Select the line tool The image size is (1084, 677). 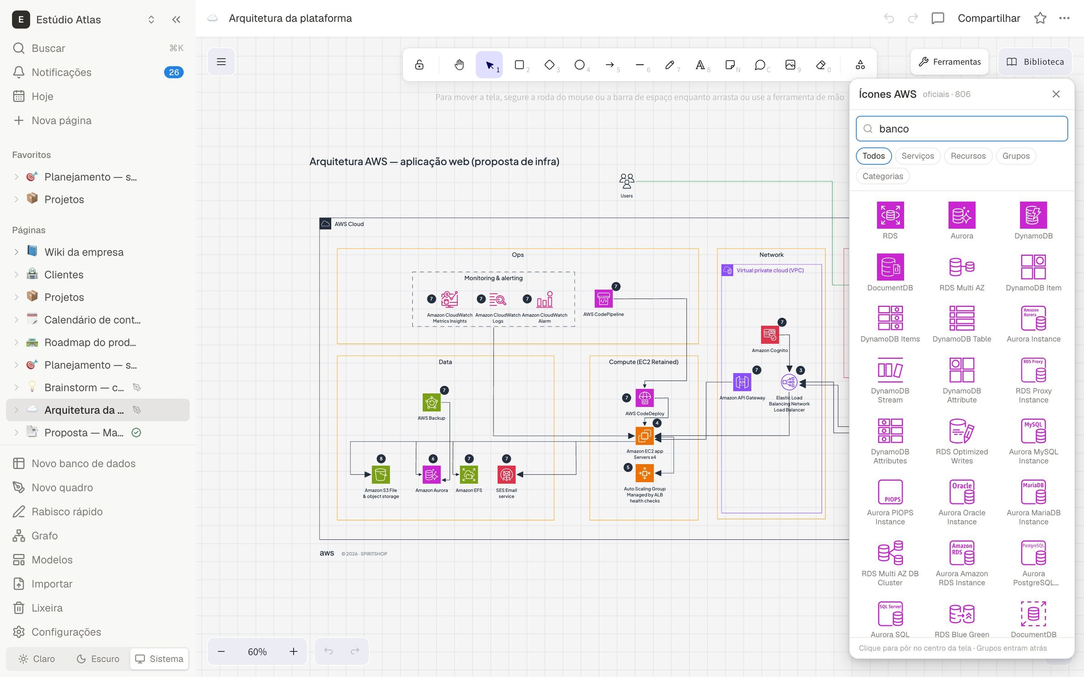tap(640, 65)
